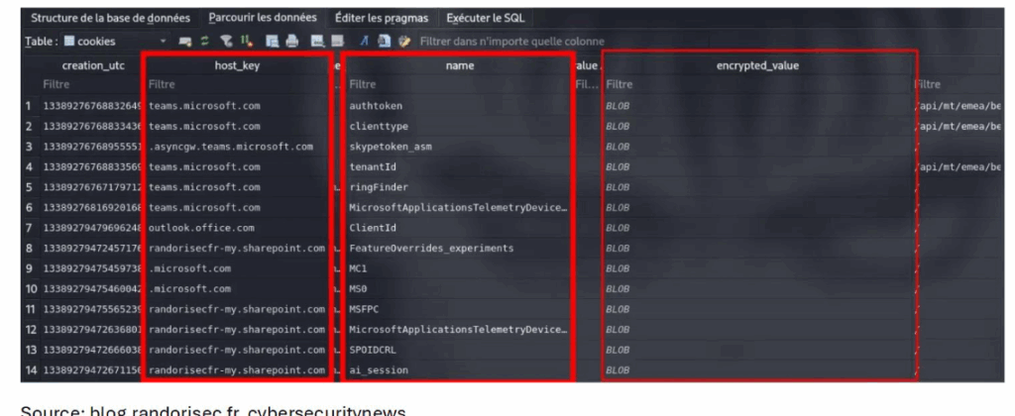Image resolution: width=1015 pixels, height=416 pixels.
Task: Sort by the encrypted_value column header
Action: pyautogui.click(x=757, y=65)
